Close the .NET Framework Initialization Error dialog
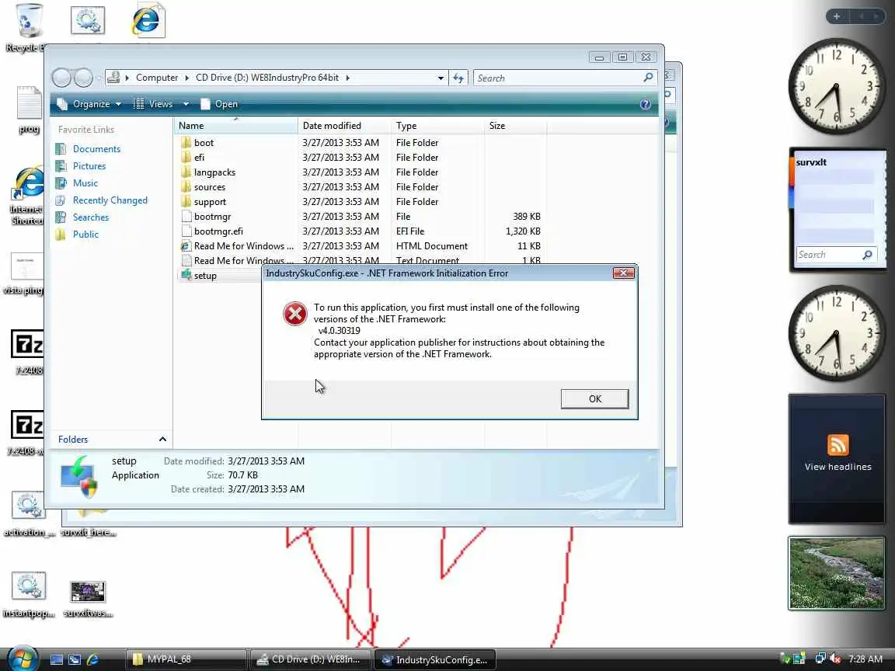 click(x=623, y=273)
